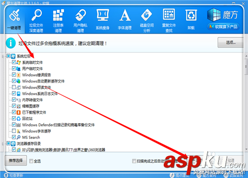This screenshot has height=178, width=248.
Task: Click the Windows预读文件 icon
Action: pyautogui.click(x=18, y=88)
